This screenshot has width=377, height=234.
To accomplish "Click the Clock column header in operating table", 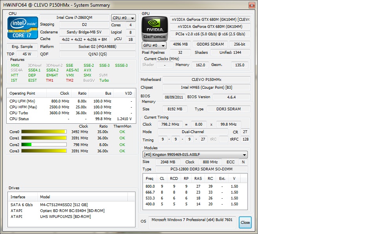I will 59,93.
